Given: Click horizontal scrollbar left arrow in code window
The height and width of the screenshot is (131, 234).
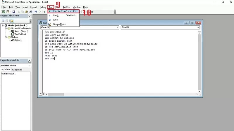Looking at the screenshot, I should tap(47, 94).
